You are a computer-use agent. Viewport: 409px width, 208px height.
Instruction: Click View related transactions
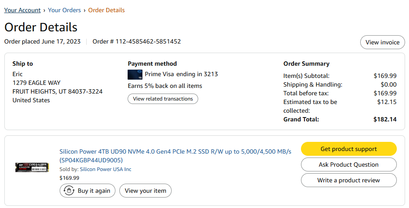163,99
